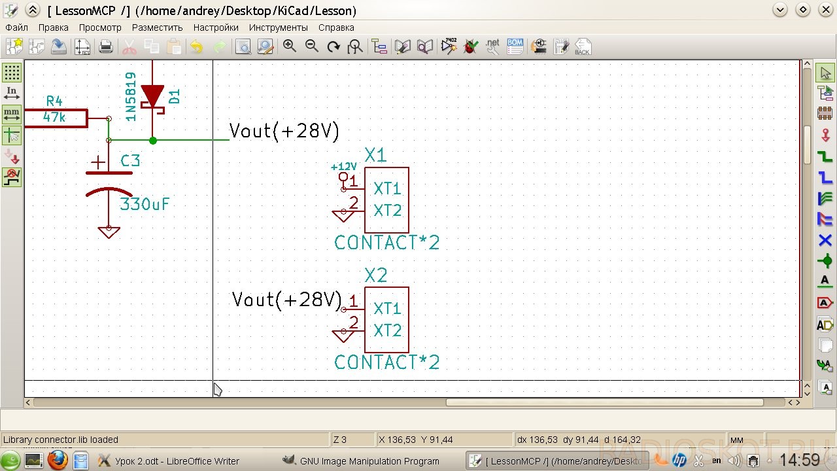Copy the selected item
Image resolution: width=837 pixels, height=471 pixels.
[x=152, y=46]
